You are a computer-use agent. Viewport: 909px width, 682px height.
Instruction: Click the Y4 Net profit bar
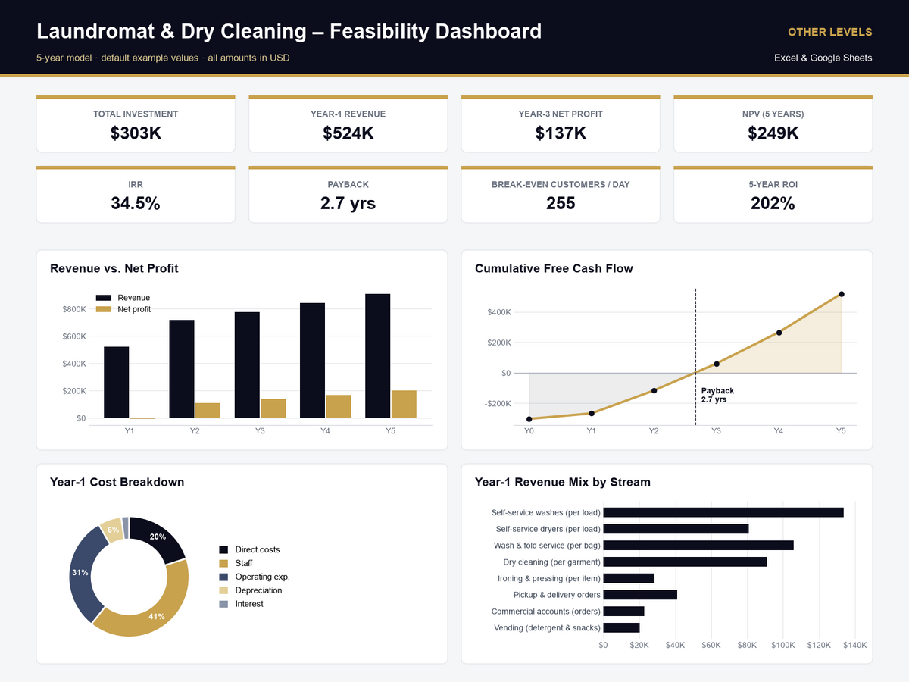339,407
